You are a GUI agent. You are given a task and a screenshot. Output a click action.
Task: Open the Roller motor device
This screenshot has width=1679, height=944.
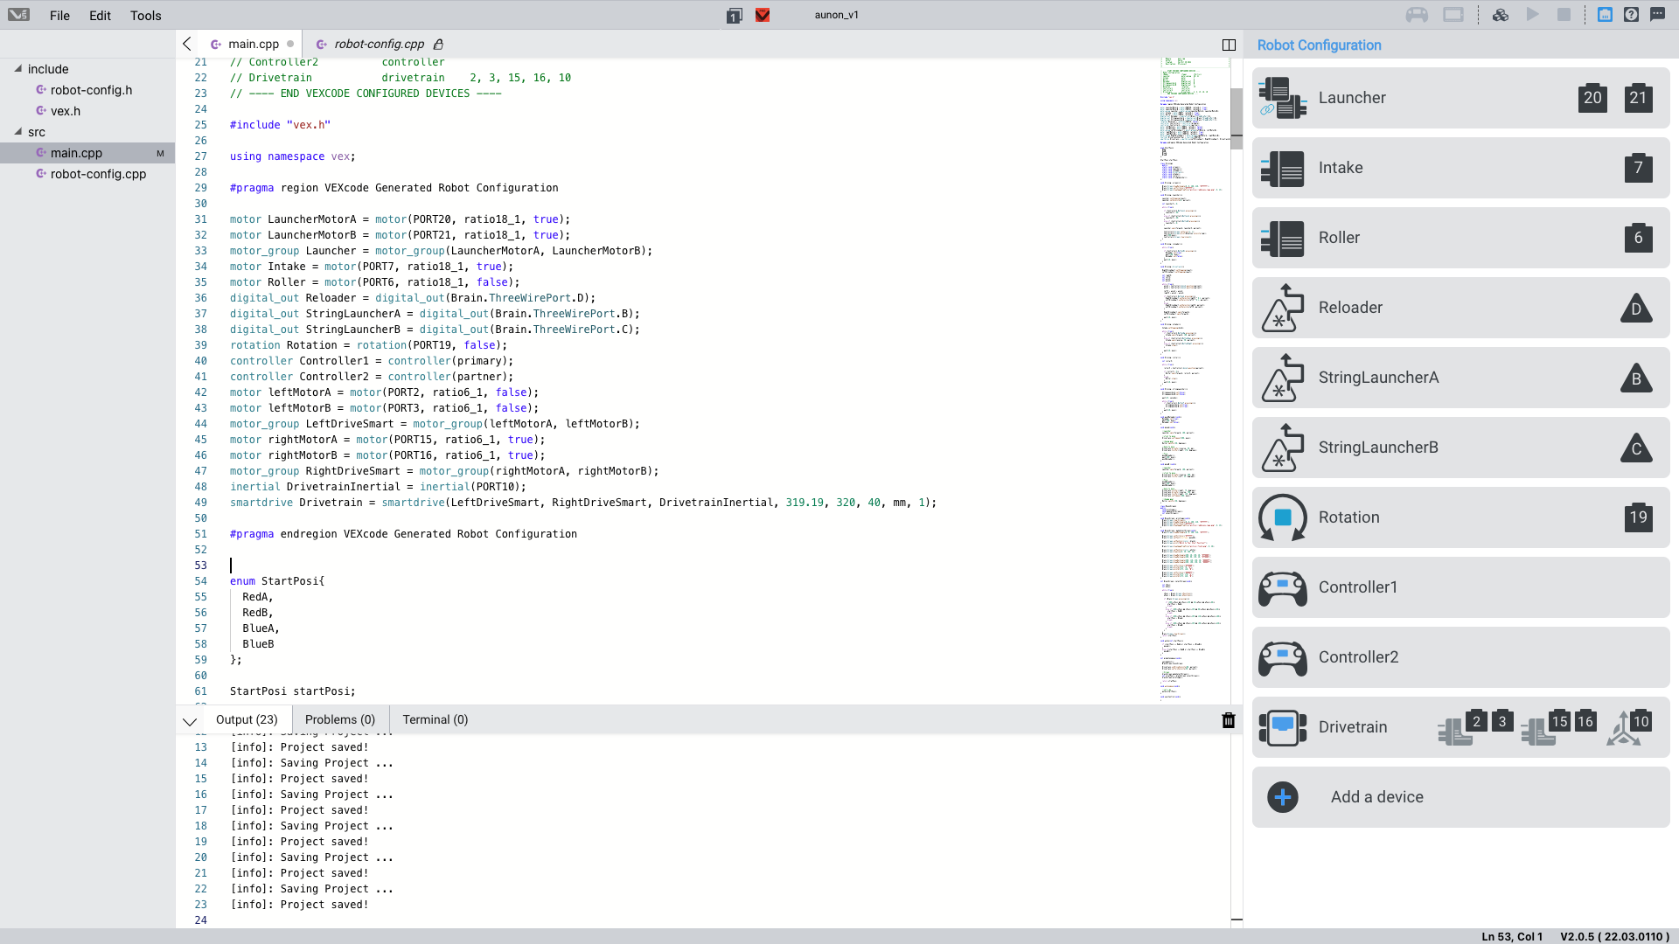[1460, 238]
